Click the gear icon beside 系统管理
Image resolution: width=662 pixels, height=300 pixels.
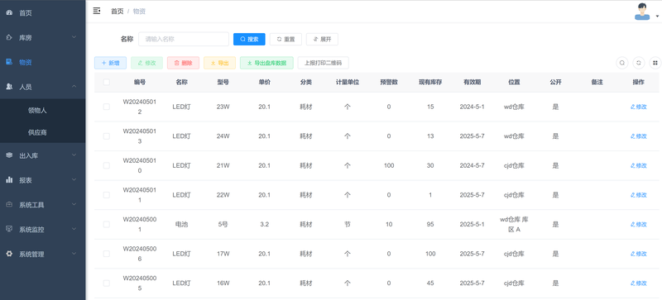(9, 254)
